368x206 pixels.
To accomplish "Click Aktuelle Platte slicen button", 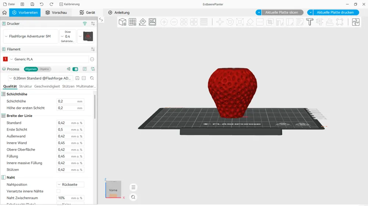I will click(x=282, y=12).
